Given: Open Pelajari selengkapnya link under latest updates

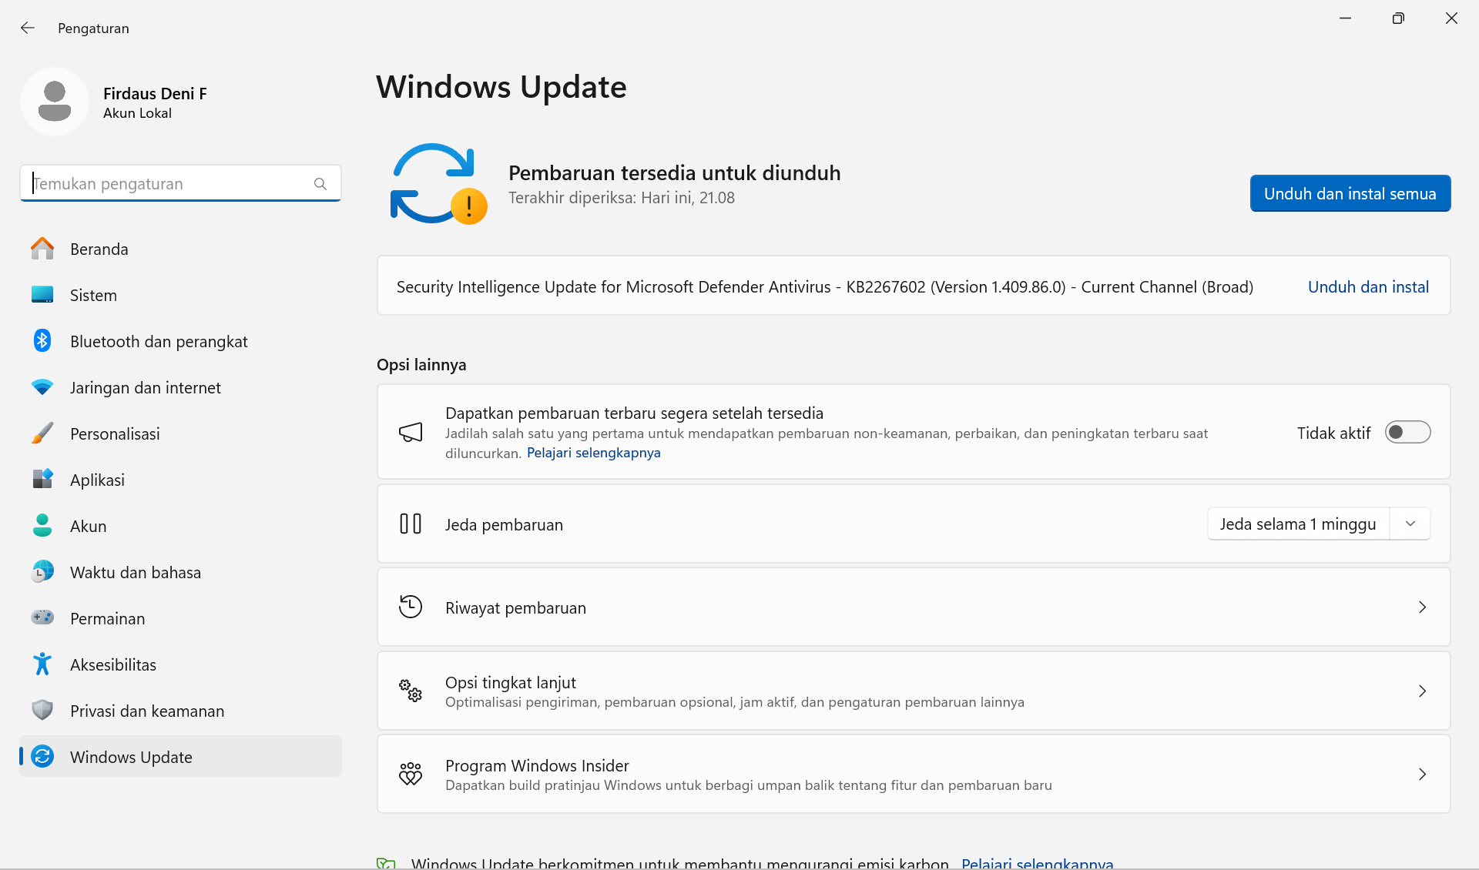Looking at the screenshot, I should pos(593,453).
